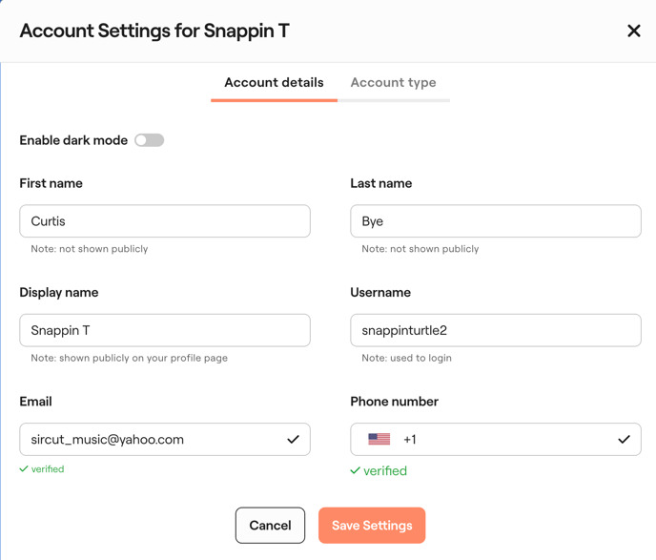The height and width of the screenshot is (560, 656).
Task: Toggle the Enable dark mode switch
Action: pos(149,140)
